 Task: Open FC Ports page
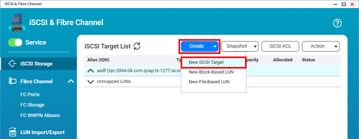tap(30, 94)
